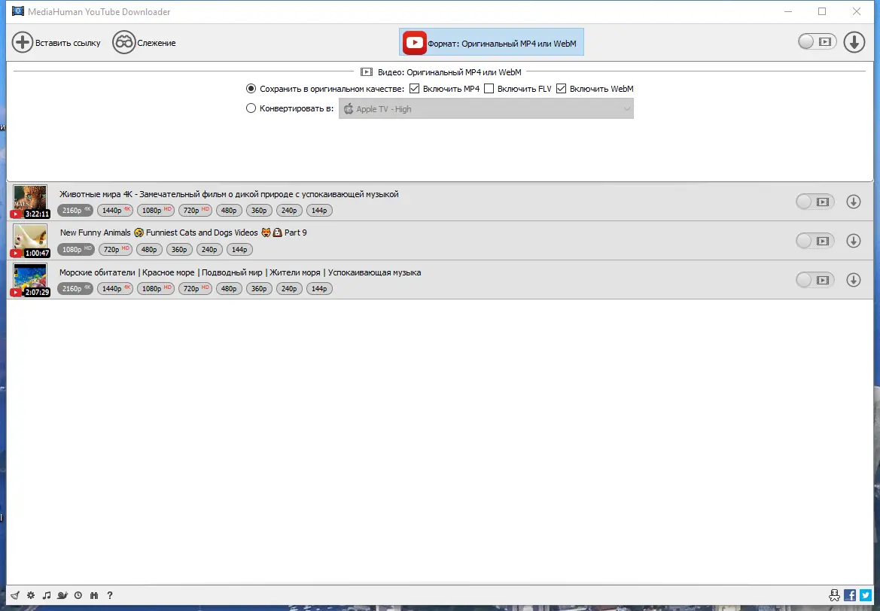Screen dimensions: 880x611
Task: Select 480p quality for Животные мира 4K
Action: click(228, 211)
